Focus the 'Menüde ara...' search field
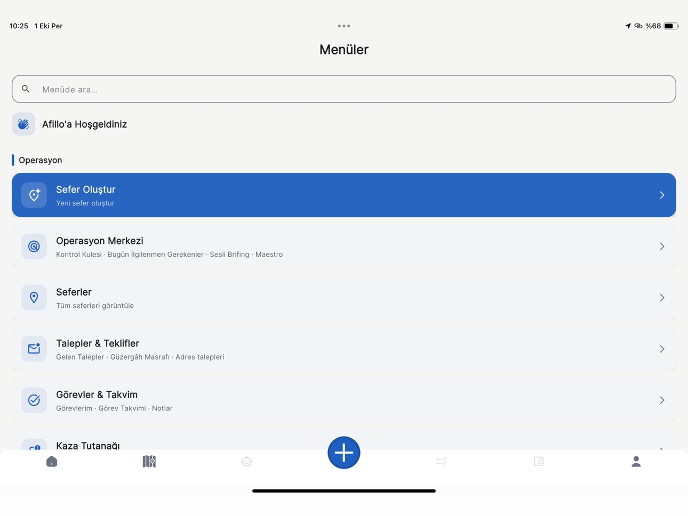This screenshot has height=516, width=688. (344, 89)
